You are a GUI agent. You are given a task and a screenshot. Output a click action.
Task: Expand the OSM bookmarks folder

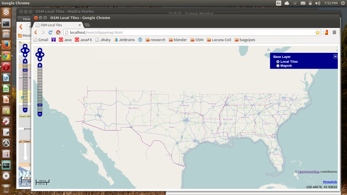pos(197,40)
